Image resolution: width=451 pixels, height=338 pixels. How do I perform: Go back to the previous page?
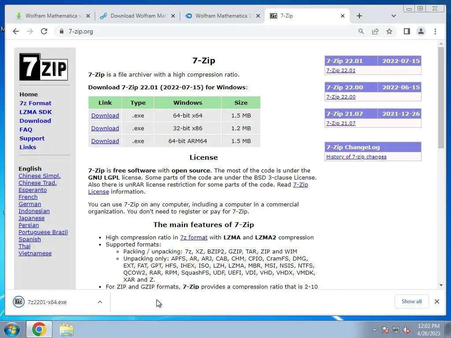click(16, 31)
